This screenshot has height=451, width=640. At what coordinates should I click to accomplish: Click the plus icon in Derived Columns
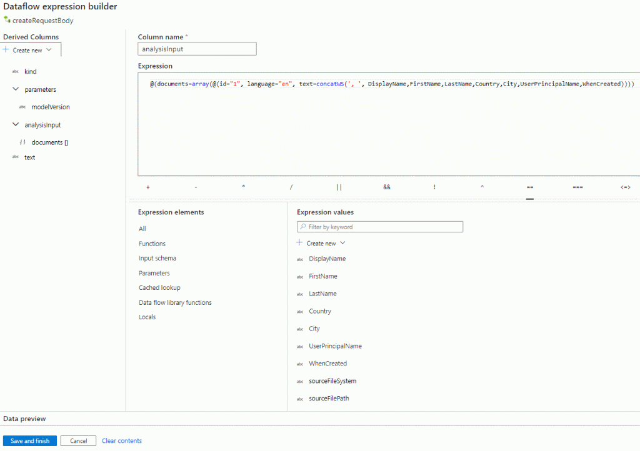tap(6, 50)
